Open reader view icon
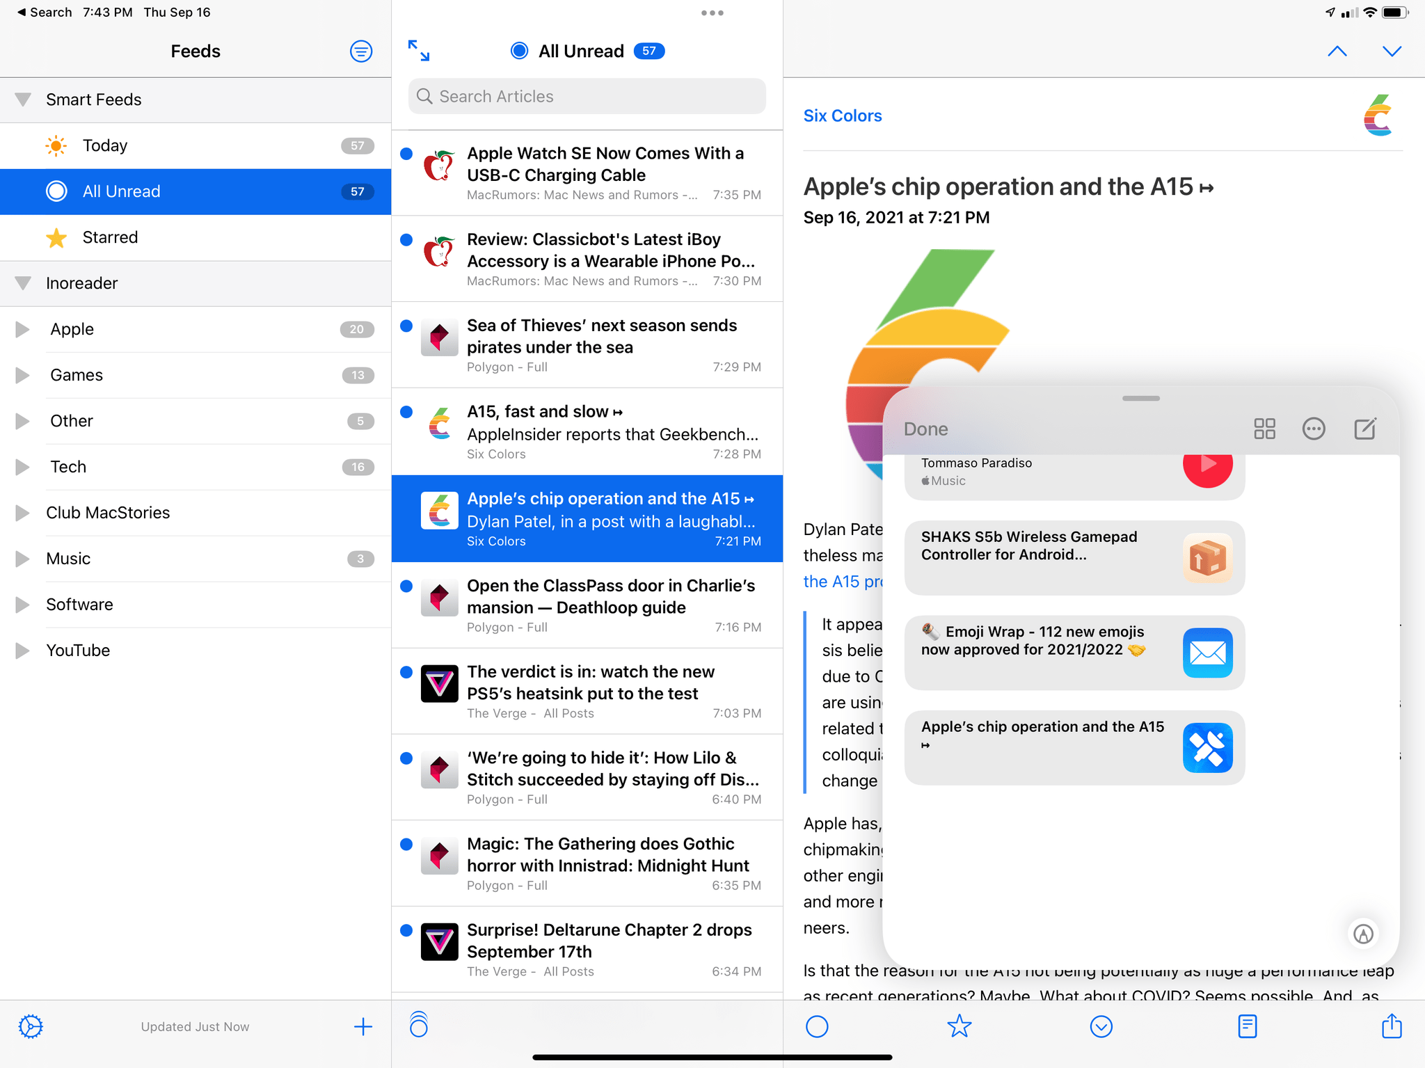Viewport: 1425px width, 1068px height. pos(1247,1026)
